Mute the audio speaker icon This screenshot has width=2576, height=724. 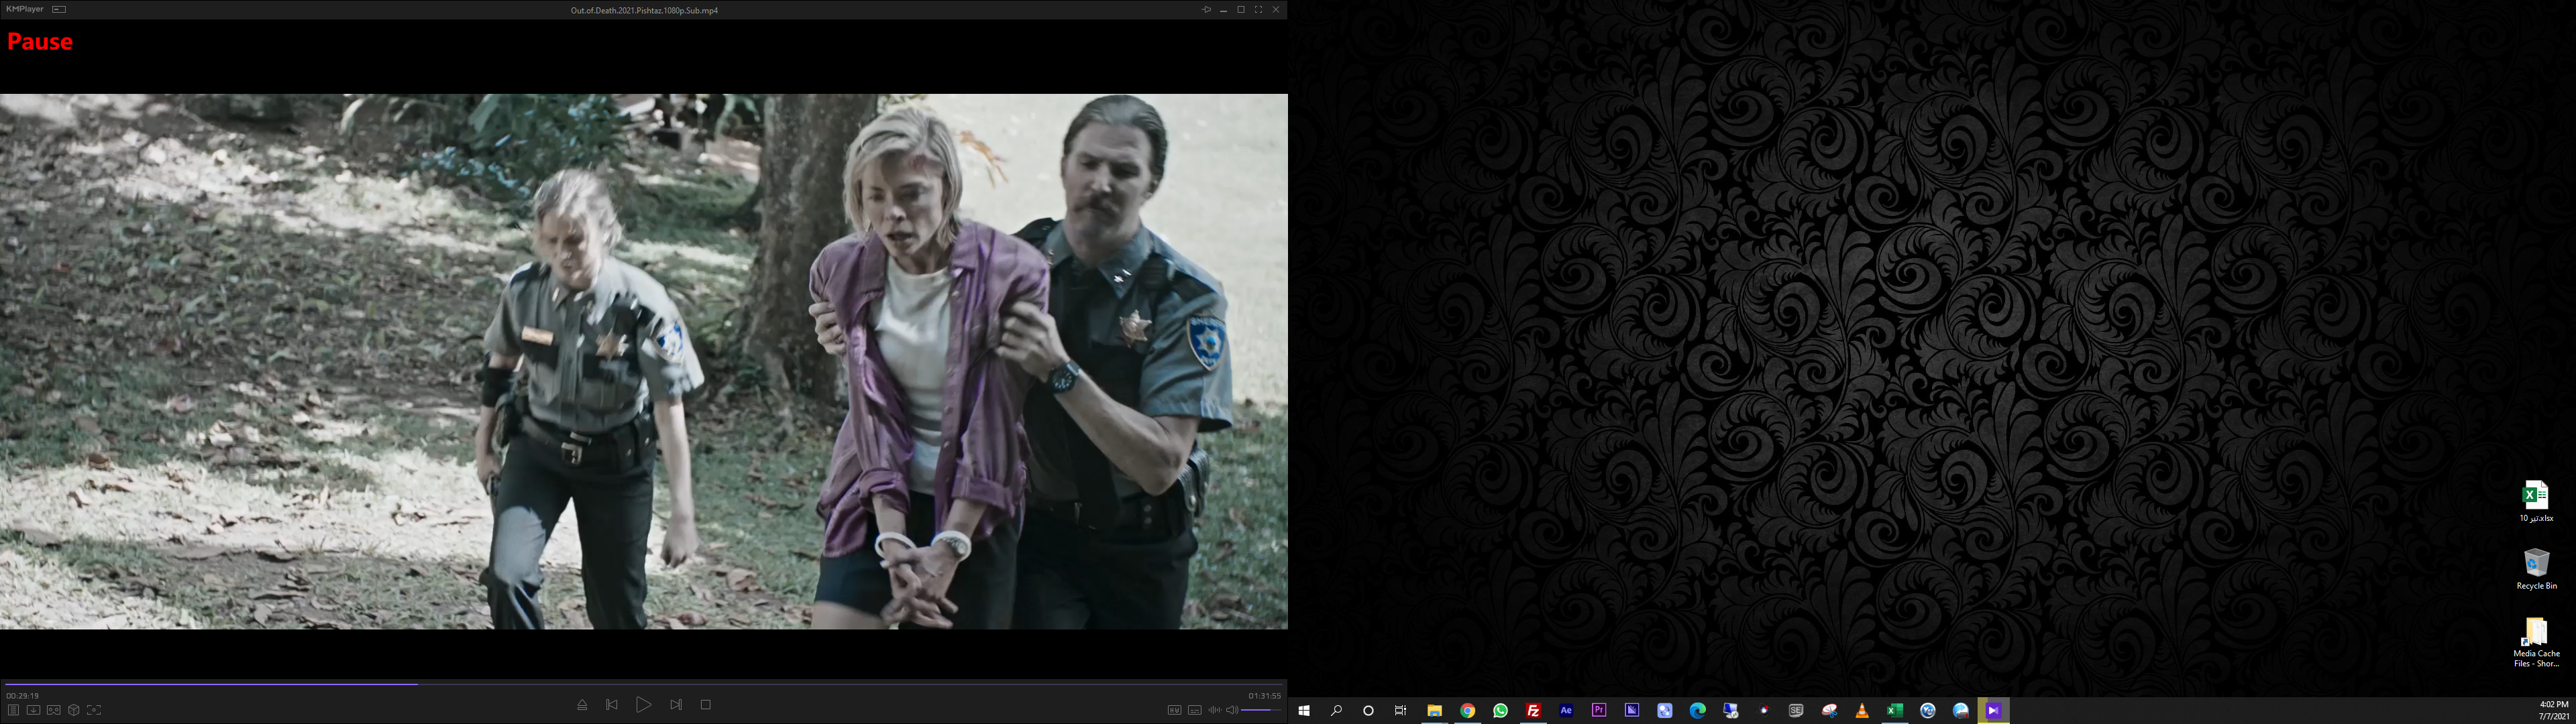[x=1232, y=710]
